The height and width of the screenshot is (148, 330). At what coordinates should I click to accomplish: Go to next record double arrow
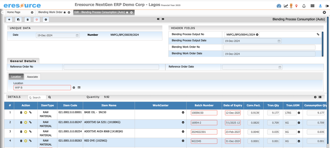[x=163, y=19]
